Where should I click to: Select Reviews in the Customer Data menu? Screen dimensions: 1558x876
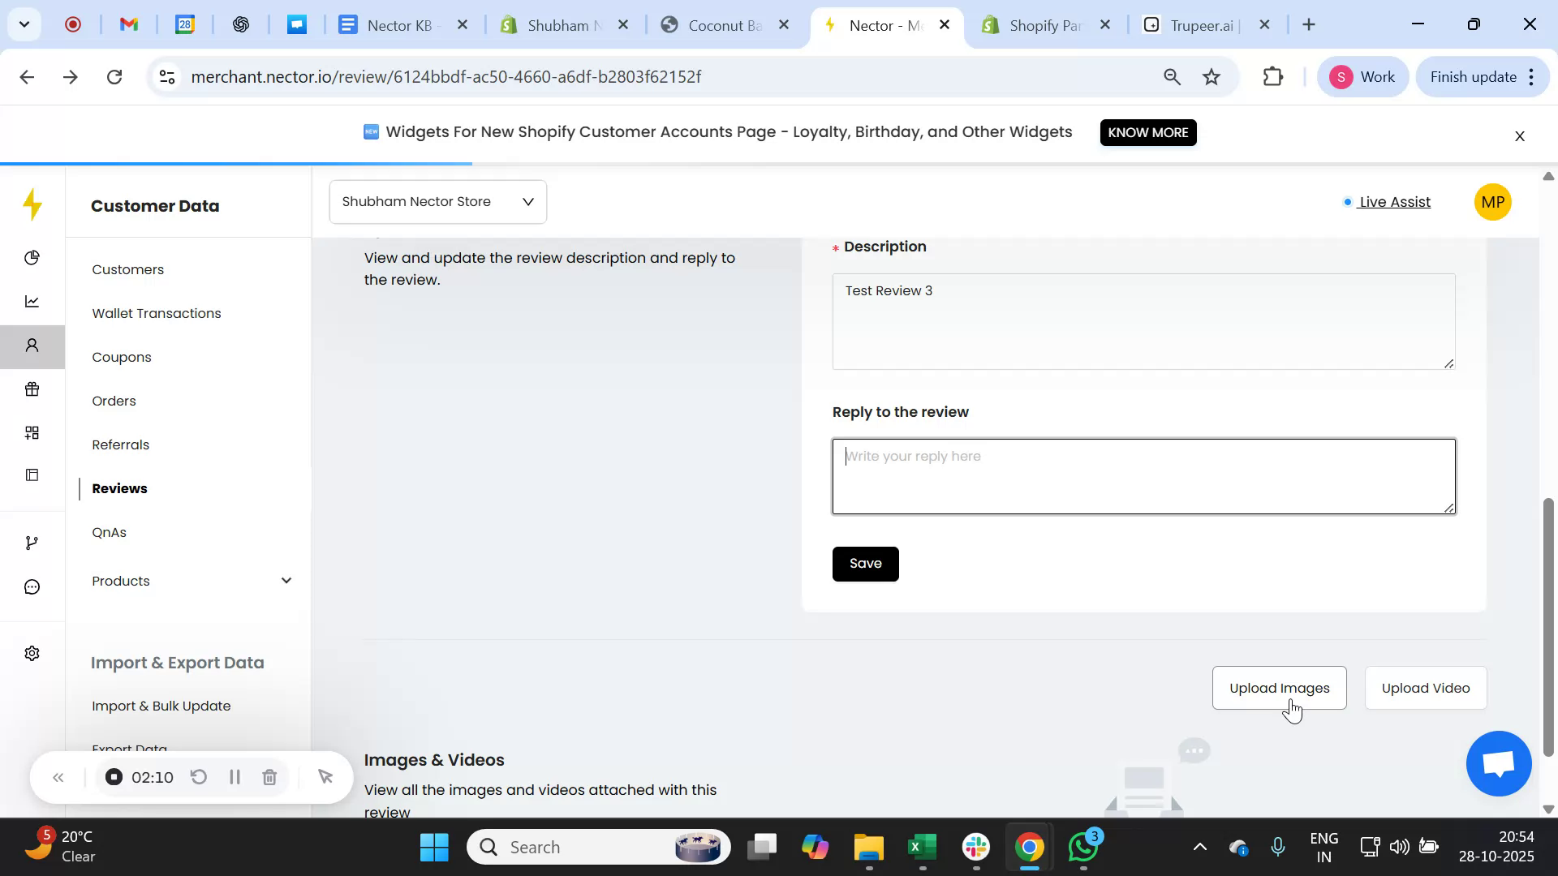tap(119, 488)
